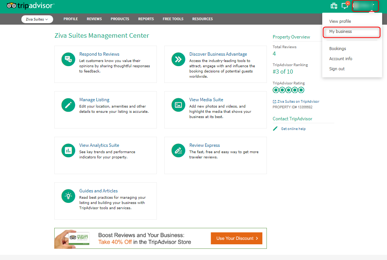
Task: Click the pencil icon next to Get online help
Action: (275, 129)
